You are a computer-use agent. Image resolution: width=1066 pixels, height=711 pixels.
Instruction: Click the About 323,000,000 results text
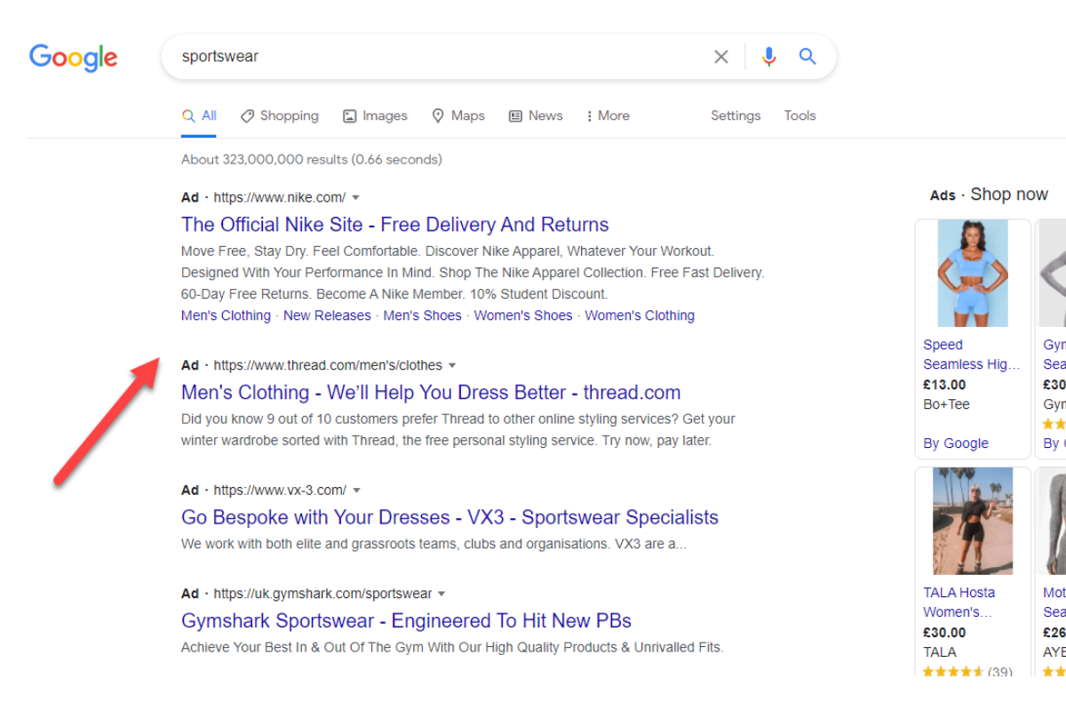tap(311, 160)
